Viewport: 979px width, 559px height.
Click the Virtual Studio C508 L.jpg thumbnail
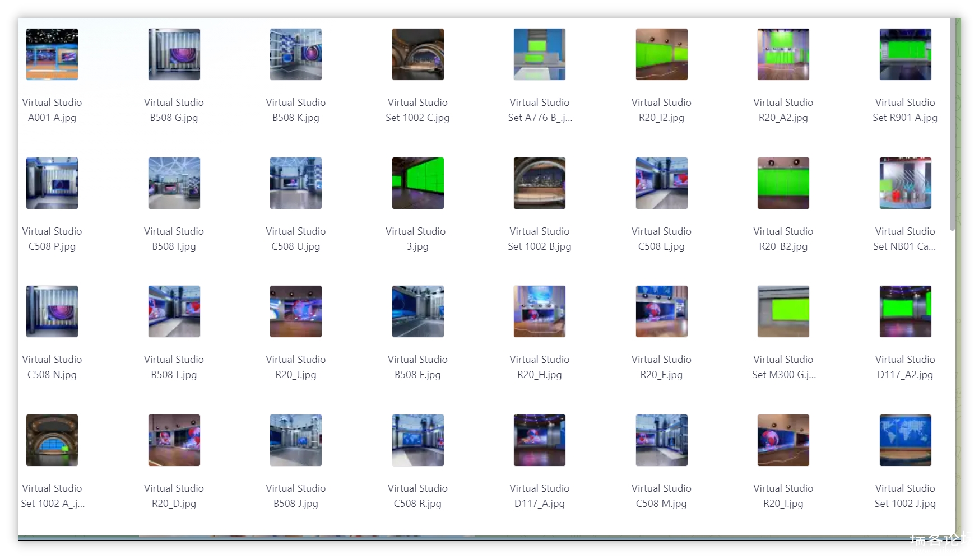[x=662, y=183]
